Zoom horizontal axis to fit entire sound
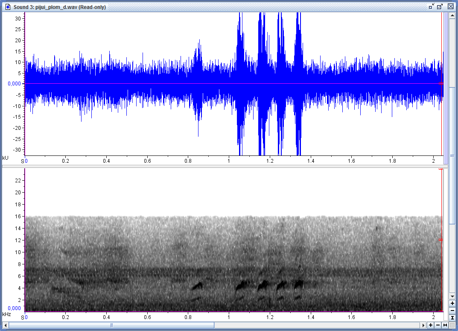This screenshot has height=331, width=458. tap(445, 325)
